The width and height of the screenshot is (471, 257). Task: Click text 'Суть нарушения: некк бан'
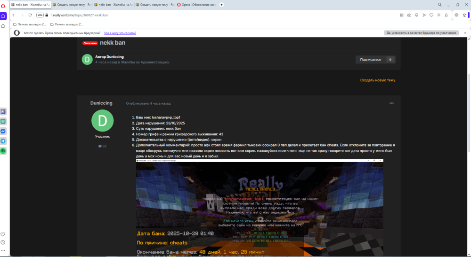tap(158, 129)
